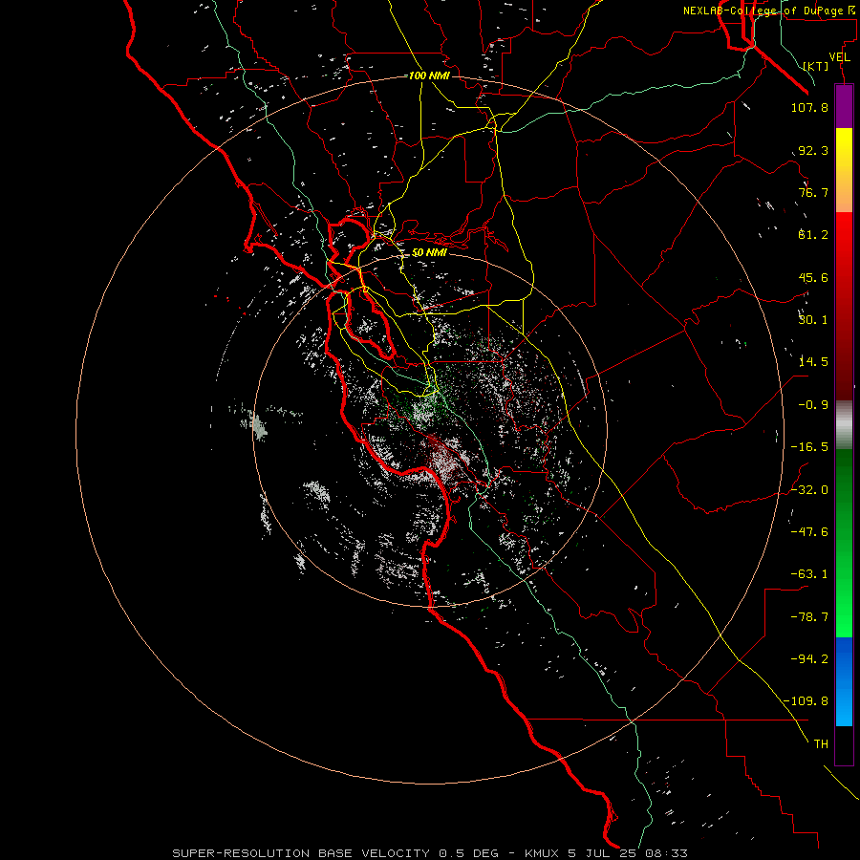The height and width of the screenshot is (860, 860).
Task: Click the purple segment of color bar
Action: tap(844, 106)
